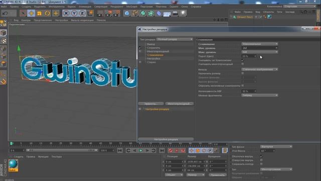Viewport: 321px width, 181px height.
Task: Open the MoGraph menu
Action: point(131,7)
